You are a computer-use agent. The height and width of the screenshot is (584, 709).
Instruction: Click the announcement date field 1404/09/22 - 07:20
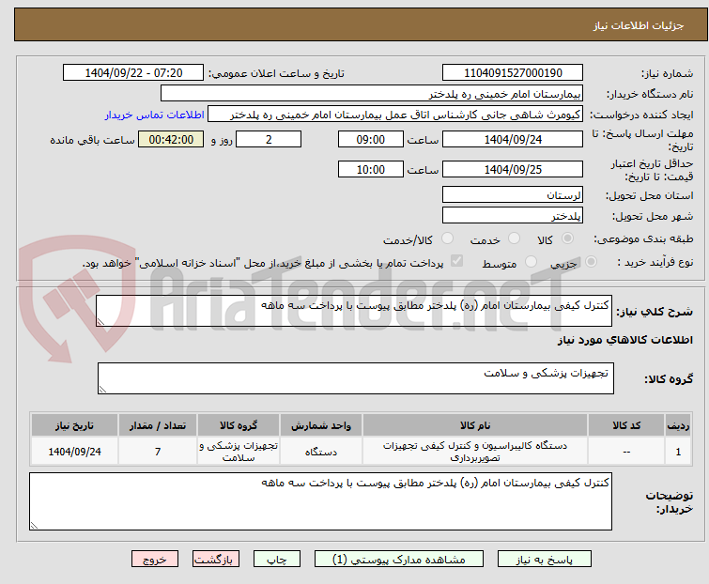(x=133, y=73)
